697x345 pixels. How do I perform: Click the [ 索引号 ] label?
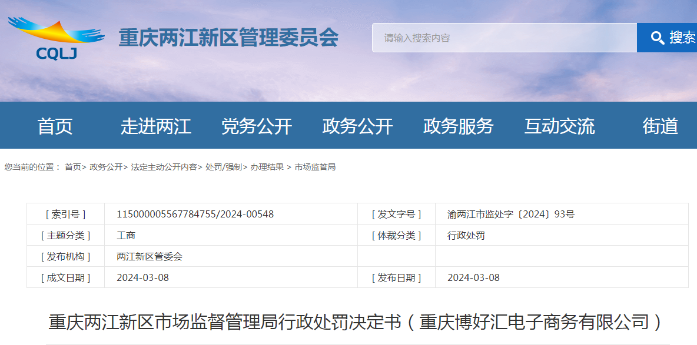(x=66, y=215)
